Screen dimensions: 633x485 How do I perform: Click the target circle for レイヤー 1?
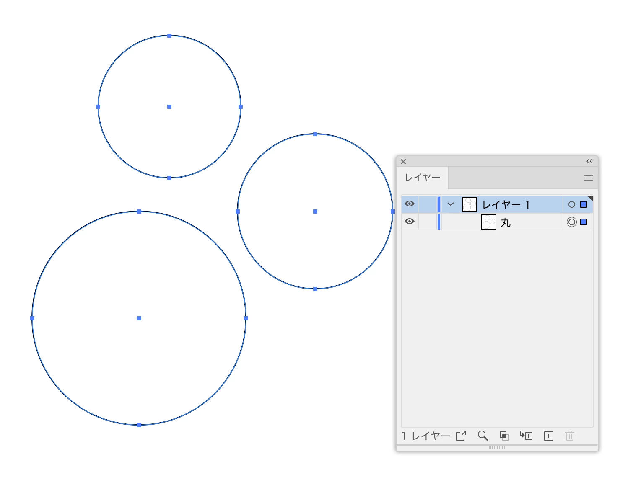[x=572, y=204]
